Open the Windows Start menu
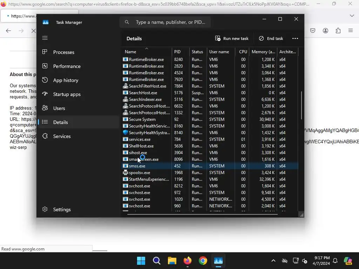The height and width of the screenshot is (269, 359). click(x=141, y=261)
